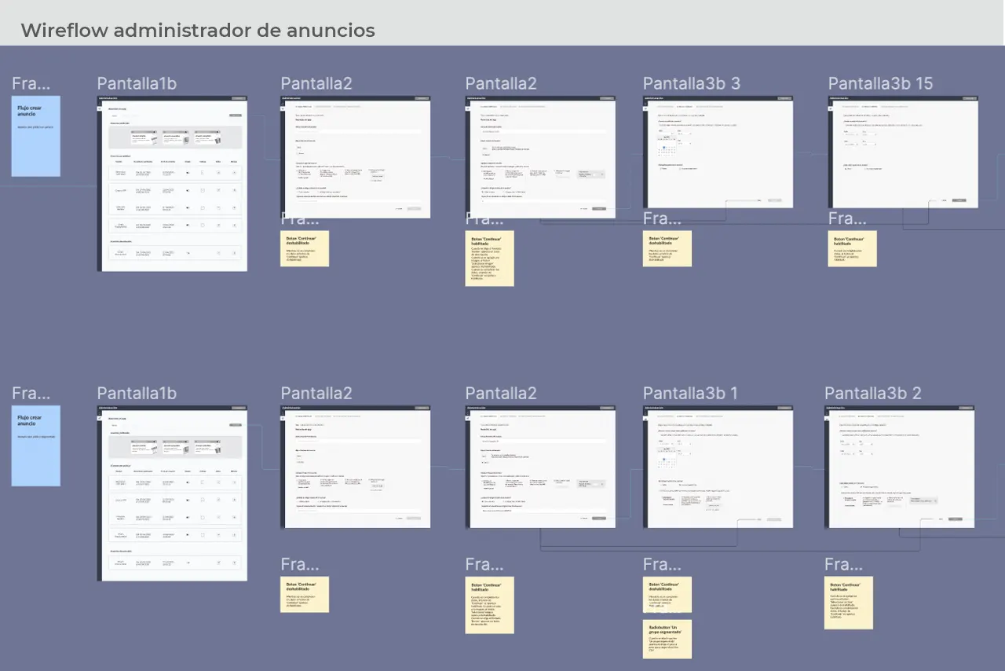
Task: Select the yellow note below Pantalla3b 3
Action: [x=667, y=248]
